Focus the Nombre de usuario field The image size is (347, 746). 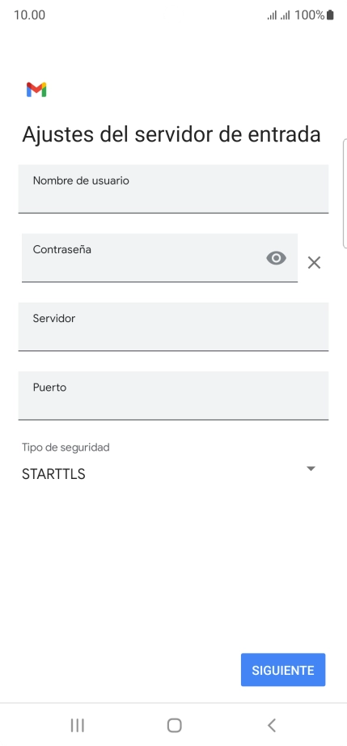click(173, 189)
